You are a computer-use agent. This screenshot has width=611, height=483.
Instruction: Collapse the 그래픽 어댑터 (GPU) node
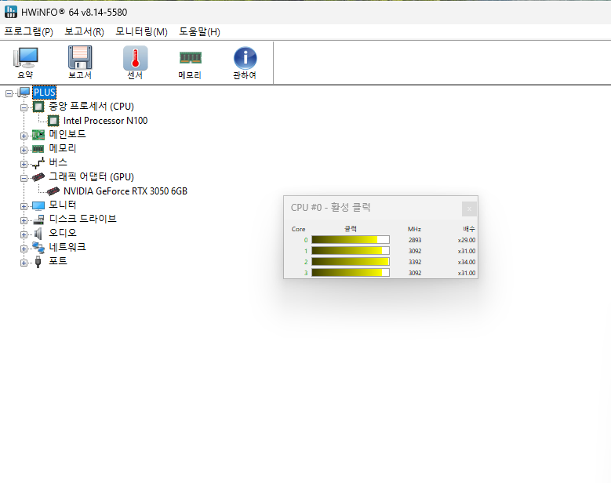pyautogui.click(x=24, y=178)
